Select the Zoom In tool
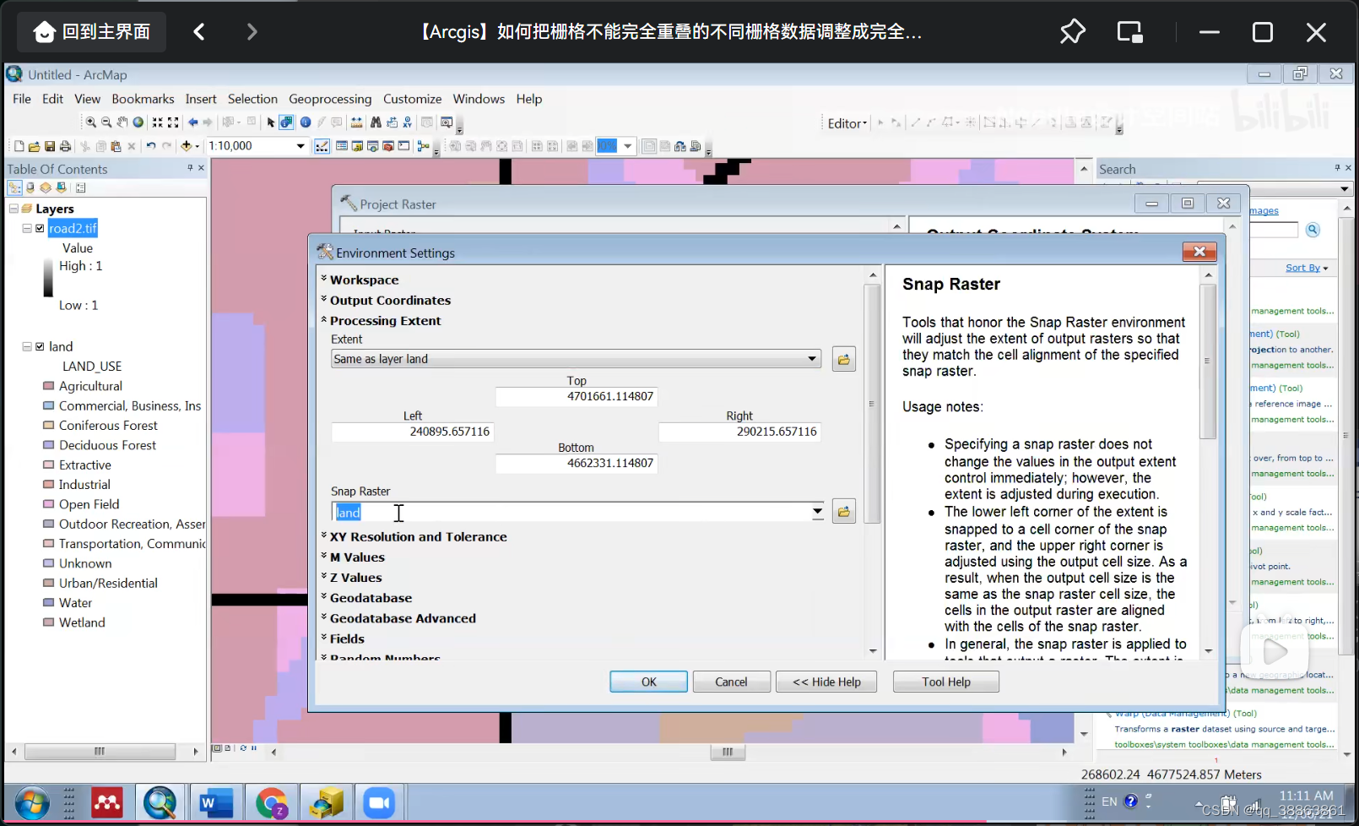This screenshot has width=1359, height=826. coord(91,122)
